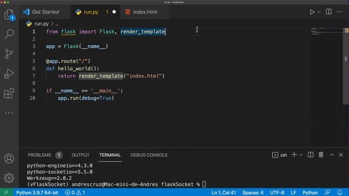This screenshot has width=349, height=196.
Task: Click hello_world function name
Action: (x=74, y=69)
